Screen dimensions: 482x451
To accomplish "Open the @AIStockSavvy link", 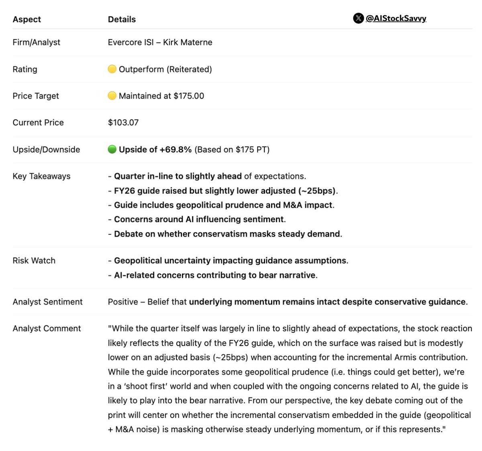I will pyautogui.click(x=396, y=19).
